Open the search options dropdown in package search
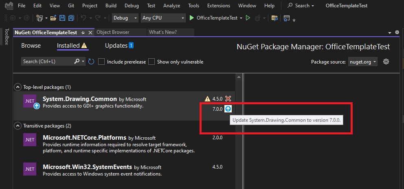 coord(83,62)
